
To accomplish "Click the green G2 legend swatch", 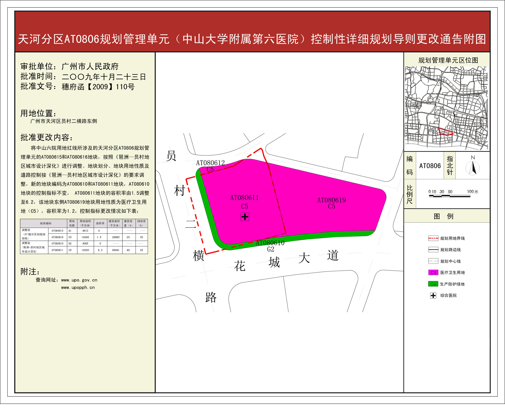I will [433, 284].
